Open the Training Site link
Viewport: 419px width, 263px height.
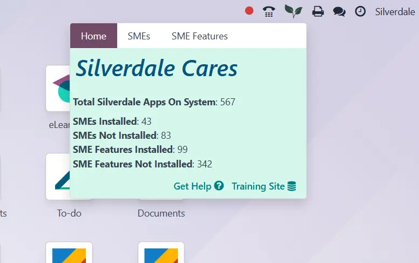point(258,186)
